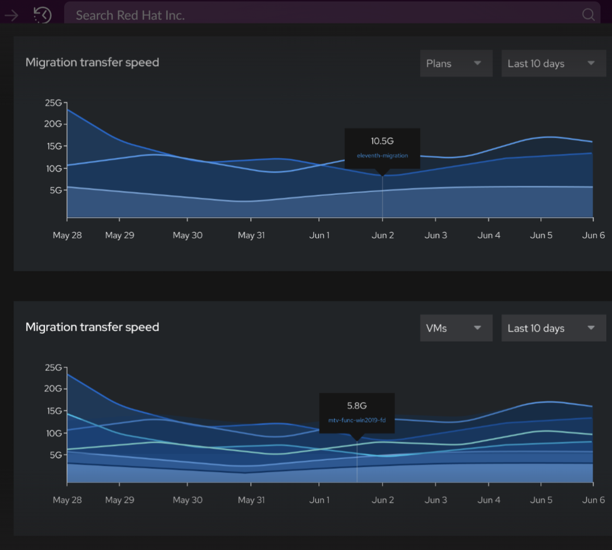Select Jun 2 on the top chart axis
This screenshot has width=612, height=550.
(x=383, y=236)
